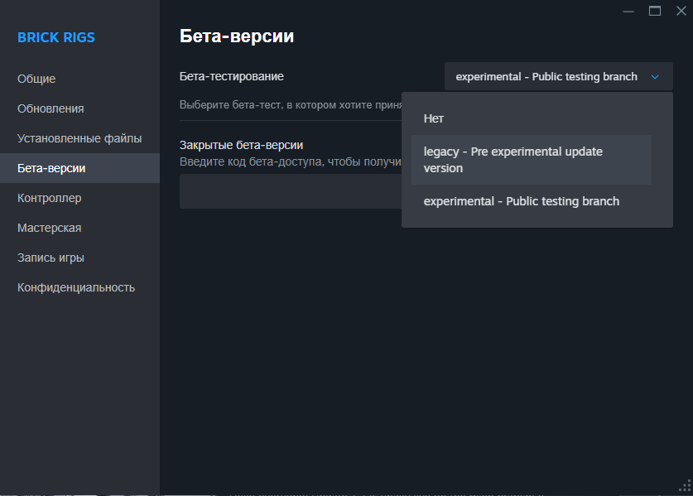Open the Контроллер section
The width and height of the screenshot is (693, 496).
[x=79, y=198]
